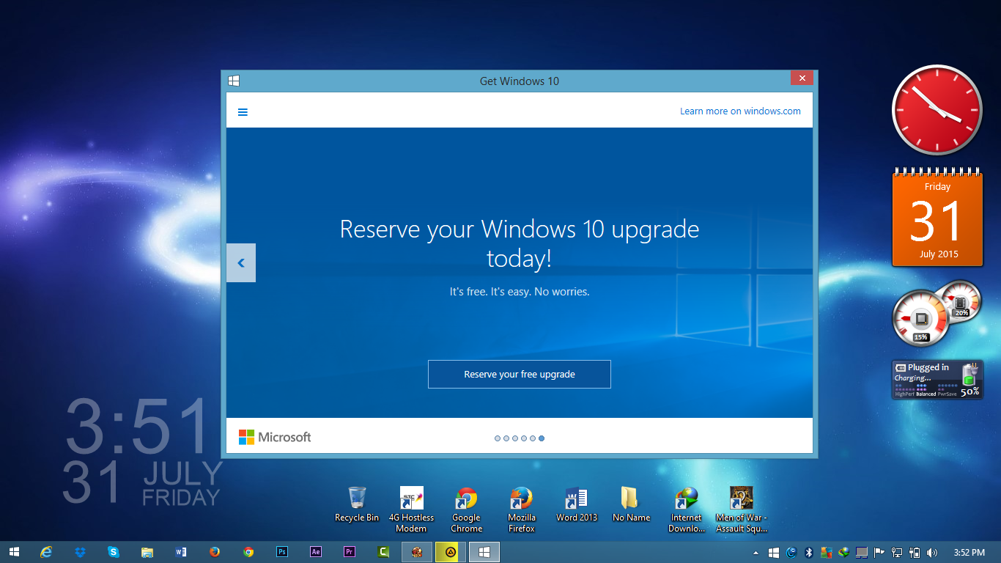Image resolution: width=1001 pixels, height=563 pixels.
Task: Click the battery power tray icon
Action: [915, 553]
